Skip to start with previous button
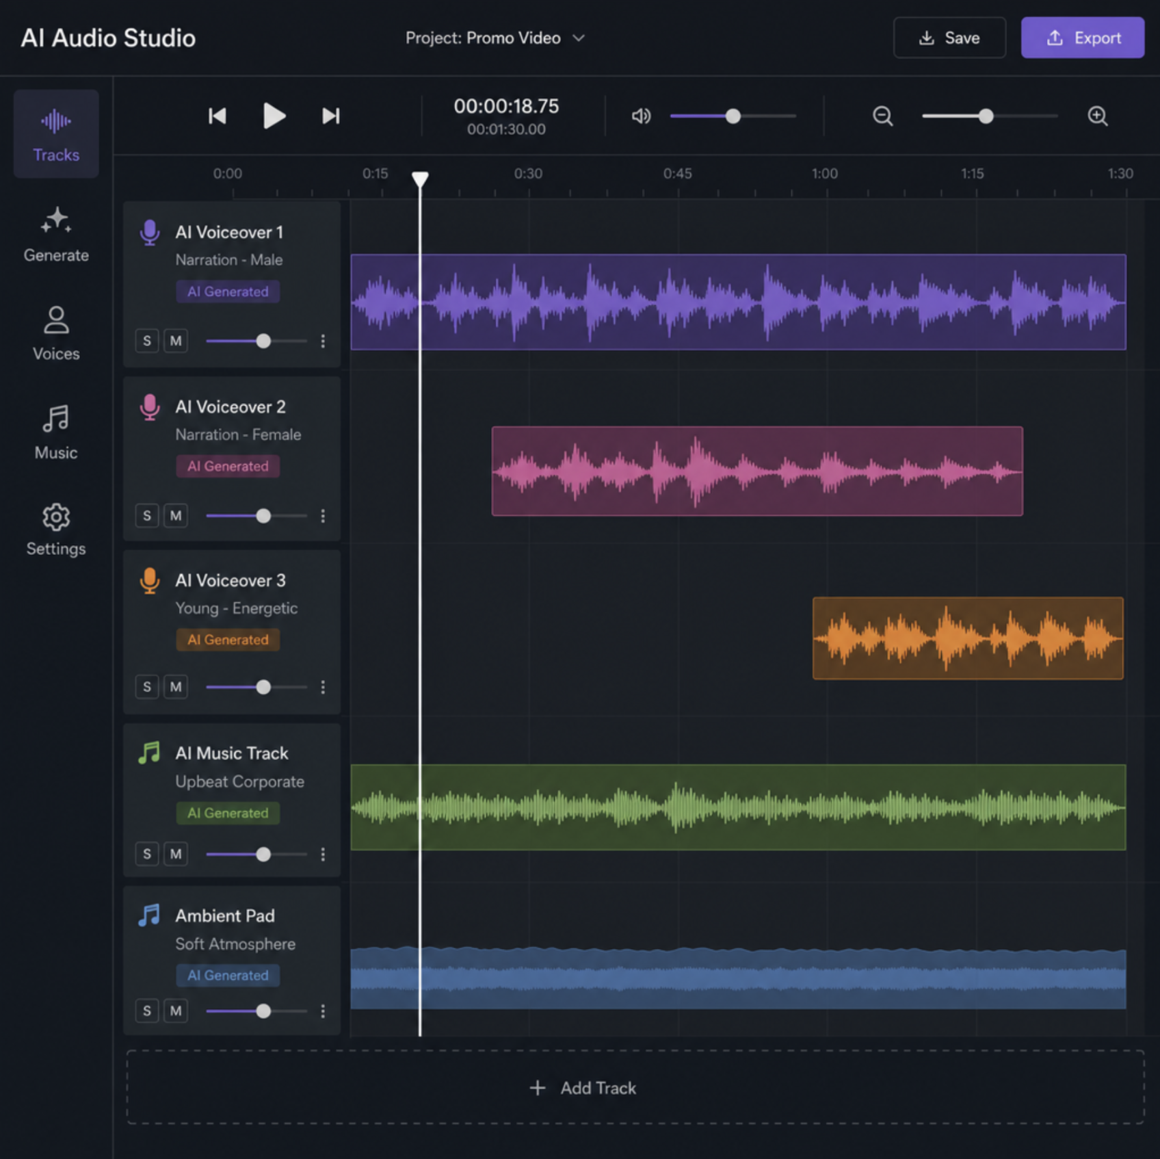The width and height of the screenshot is (1160, 1159). click(x=217, y=116)
